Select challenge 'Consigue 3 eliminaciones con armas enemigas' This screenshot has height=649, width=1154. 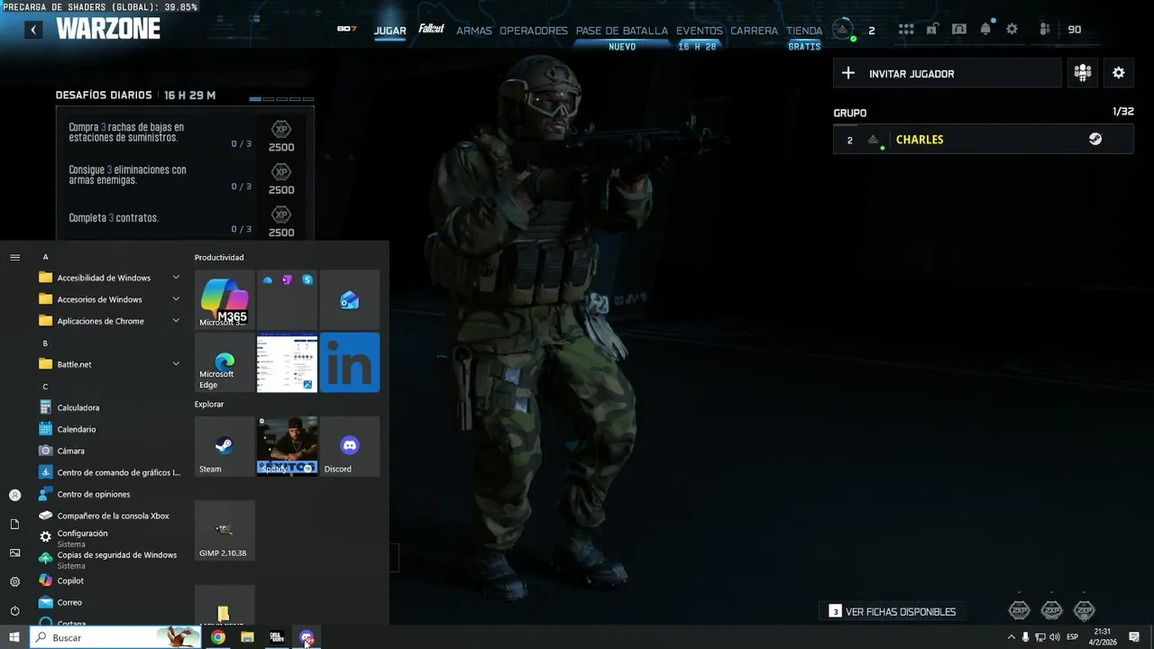(x=185, y=176)
